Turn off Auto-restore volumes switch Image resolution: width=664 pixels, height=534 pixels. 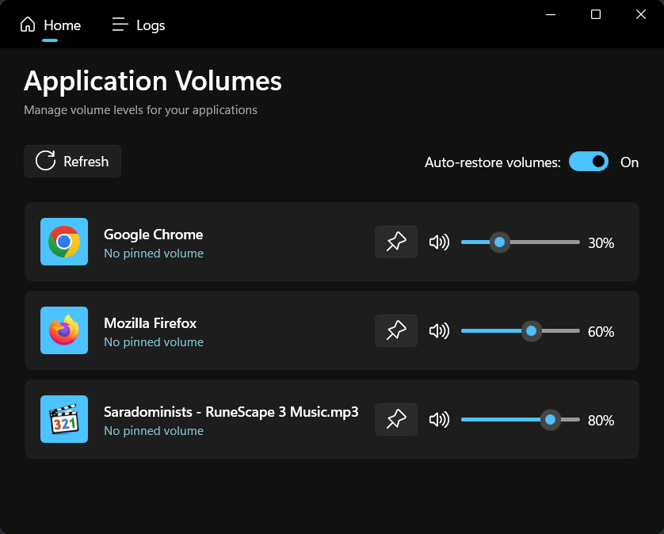pyautogui.click(x=589, y=162)
